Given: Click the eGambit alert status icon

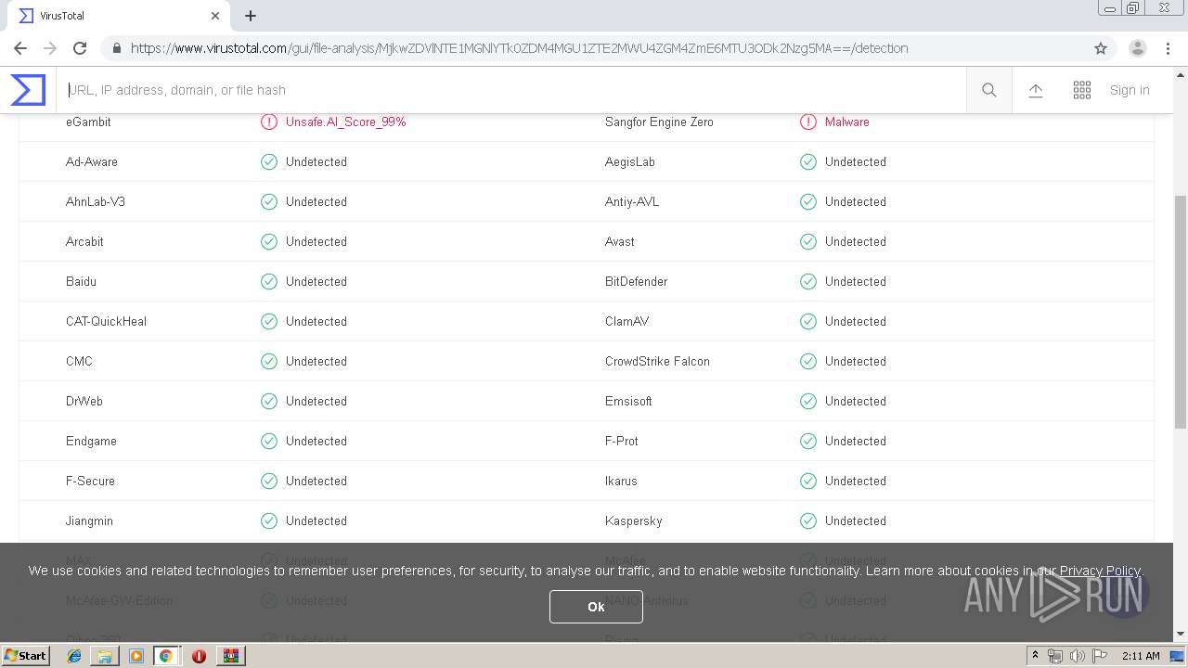Looking at the screenshot, I should pos(269,122).
